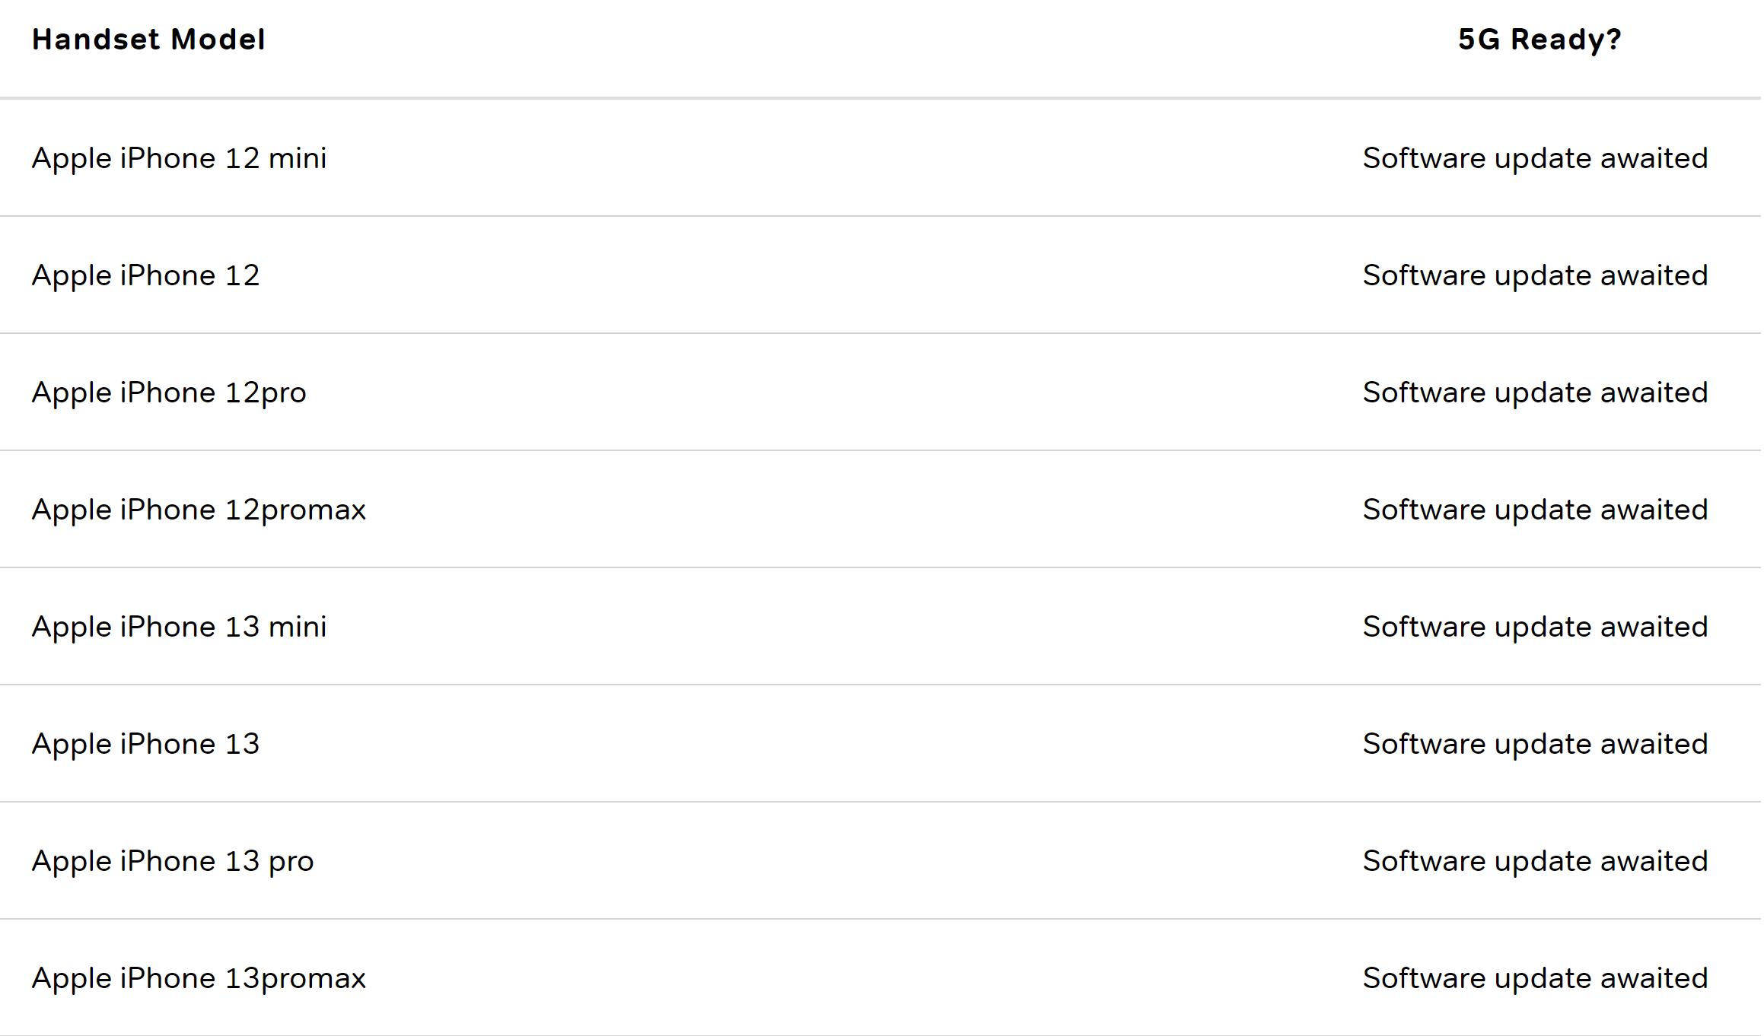Click the Apple iPhone 13promax entry

pyautogui.click(x=199, y=978)
